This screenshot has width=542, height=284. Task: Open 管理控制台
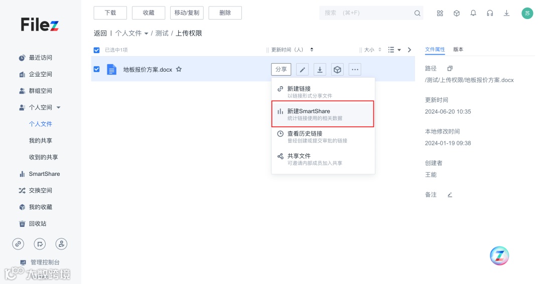tap(40, 262)
